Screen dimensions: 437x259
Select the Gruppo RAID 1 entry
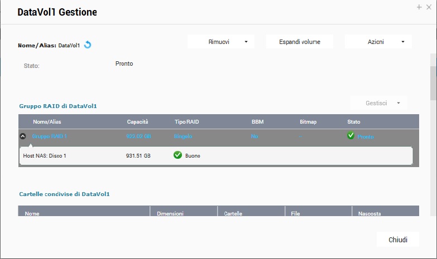coord(49,136)
